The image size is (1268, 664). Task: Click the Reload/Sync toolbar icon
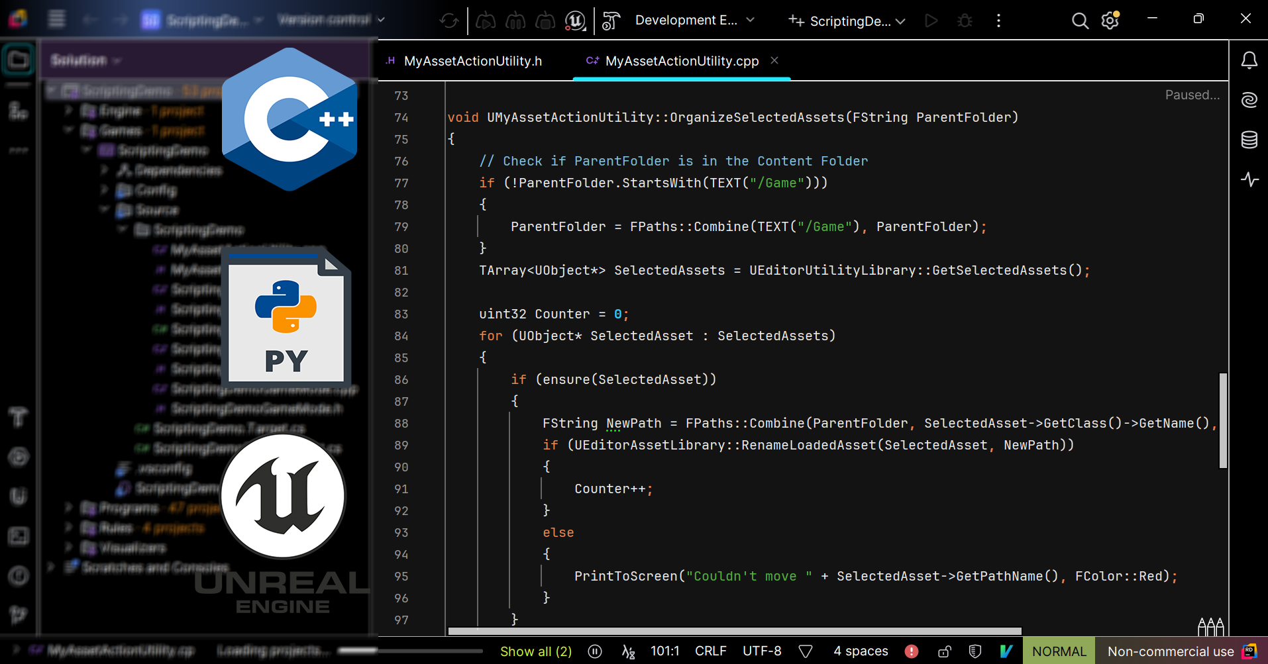pos(449,21)
